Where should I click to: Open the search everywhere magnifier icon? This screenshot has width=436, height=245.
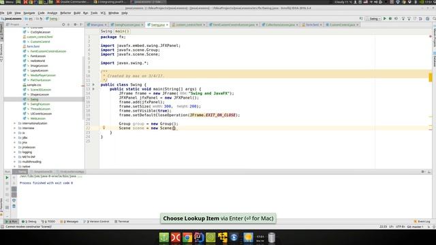[434, 18]
